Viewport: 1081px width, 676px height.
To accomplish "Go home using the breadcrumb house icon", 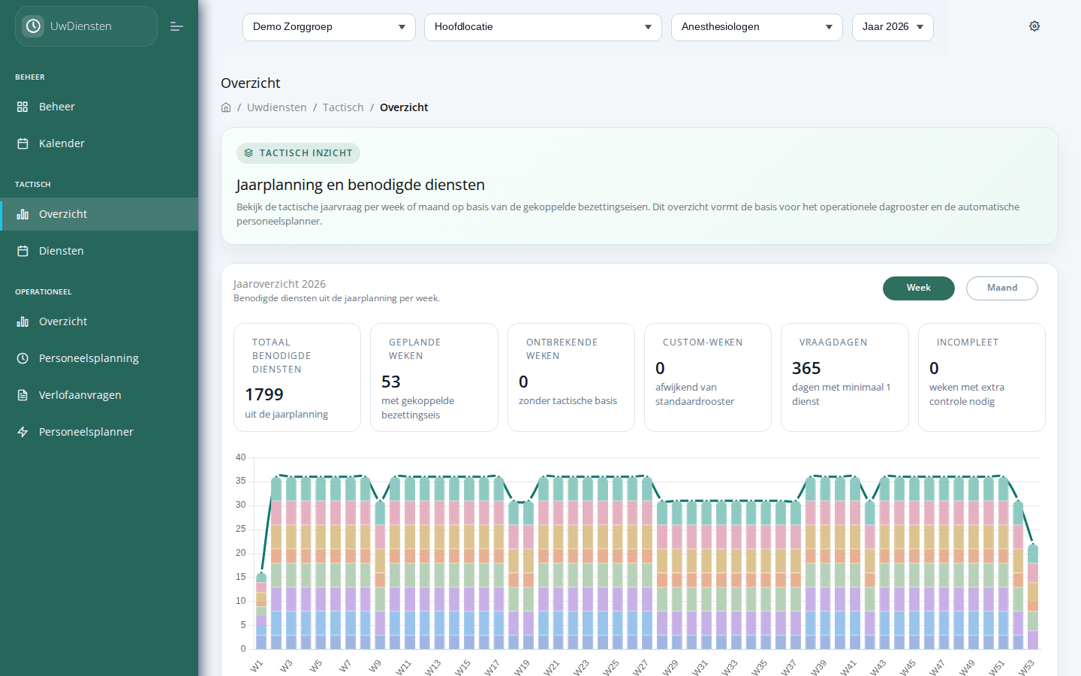I will click(x=226, y=107).
